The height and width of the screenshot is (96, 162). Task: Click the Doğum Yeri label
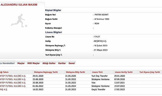(x=50, y=15)
